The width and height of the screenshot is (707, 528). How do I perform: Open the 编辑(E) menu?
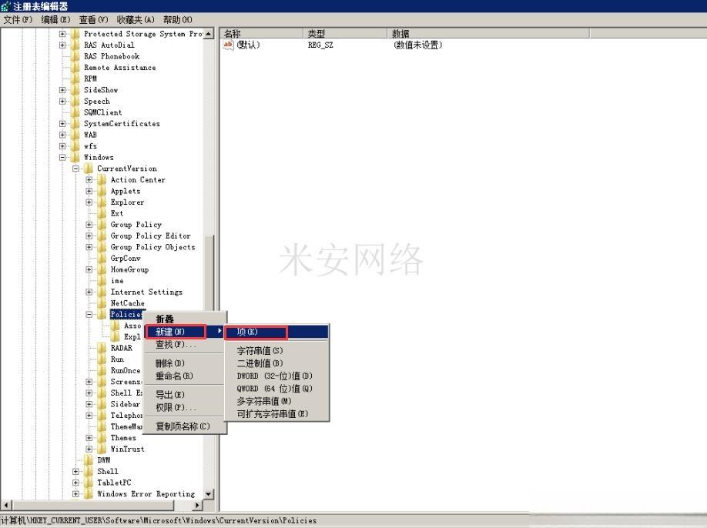click(55, 20)
